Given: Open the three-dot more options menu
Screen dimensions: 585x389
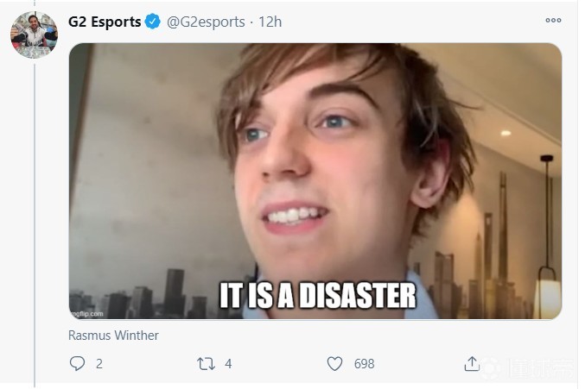Looking at the screenshot, I should [553, 20].
